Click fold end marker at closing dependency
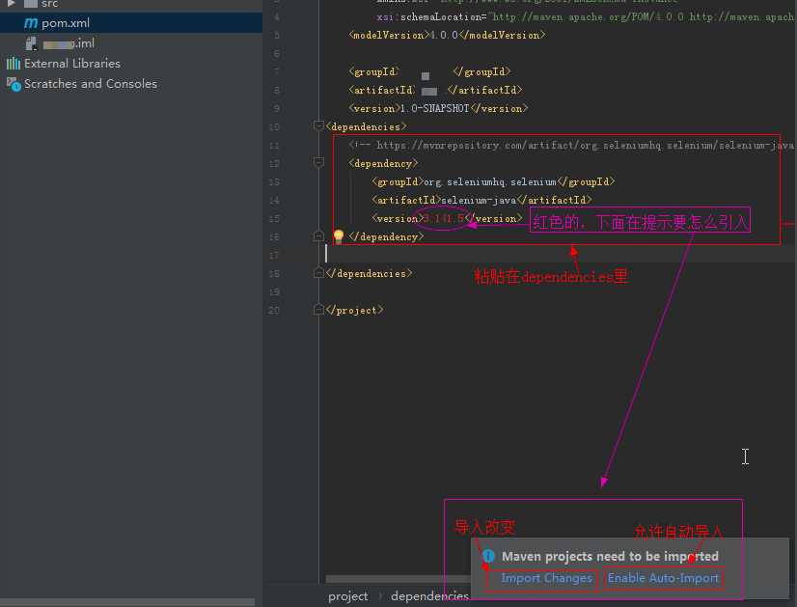797x607 pixels. point(318,236)
